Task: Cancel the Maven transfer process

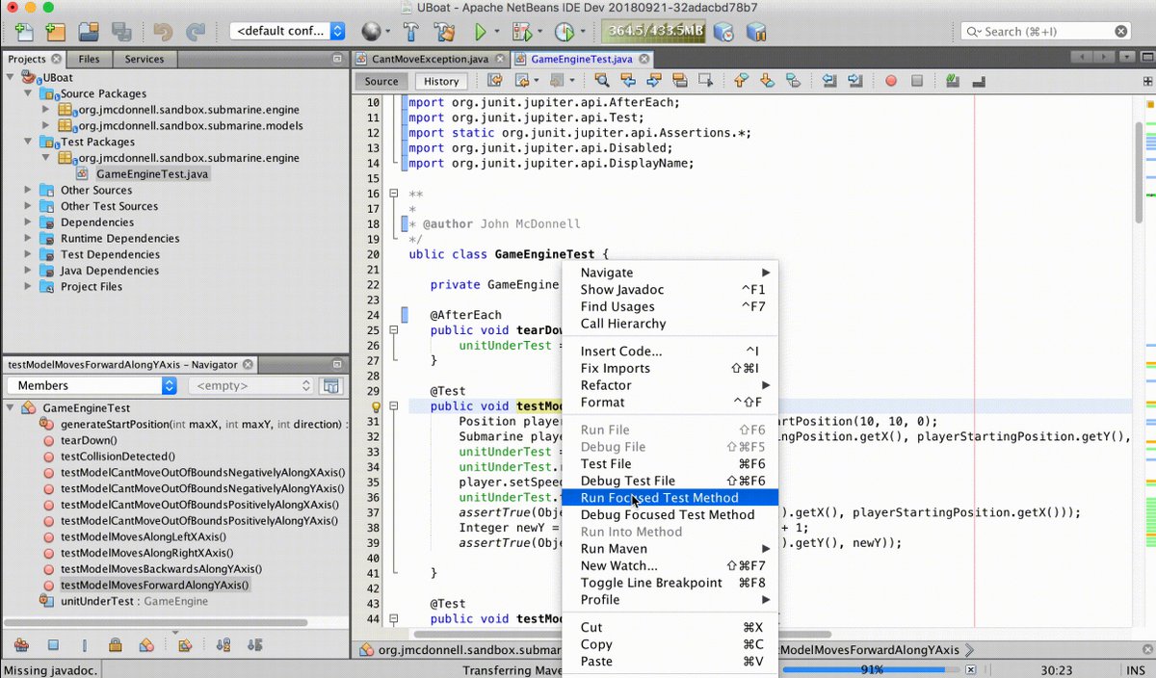Action: [x=971, y=669]
